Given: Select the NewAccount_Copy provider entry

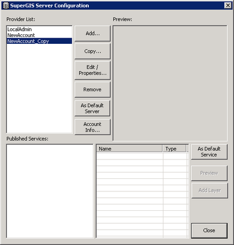Looking at the screenshot, I should 39,41.
